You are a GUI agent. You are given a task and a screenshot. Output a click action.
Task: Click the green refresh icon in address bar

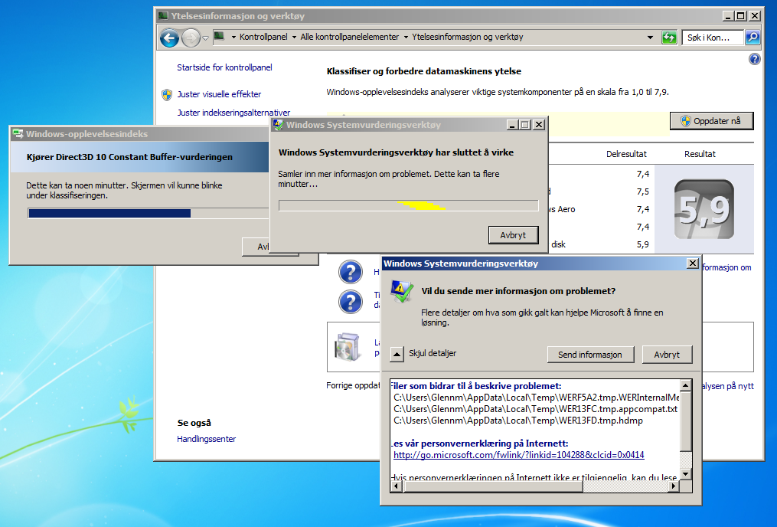click(669, 38)
